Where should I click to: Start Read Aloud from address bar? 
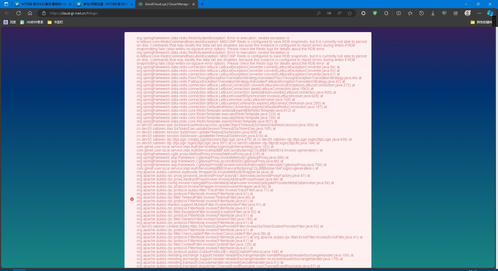click(x=339, y=13)
